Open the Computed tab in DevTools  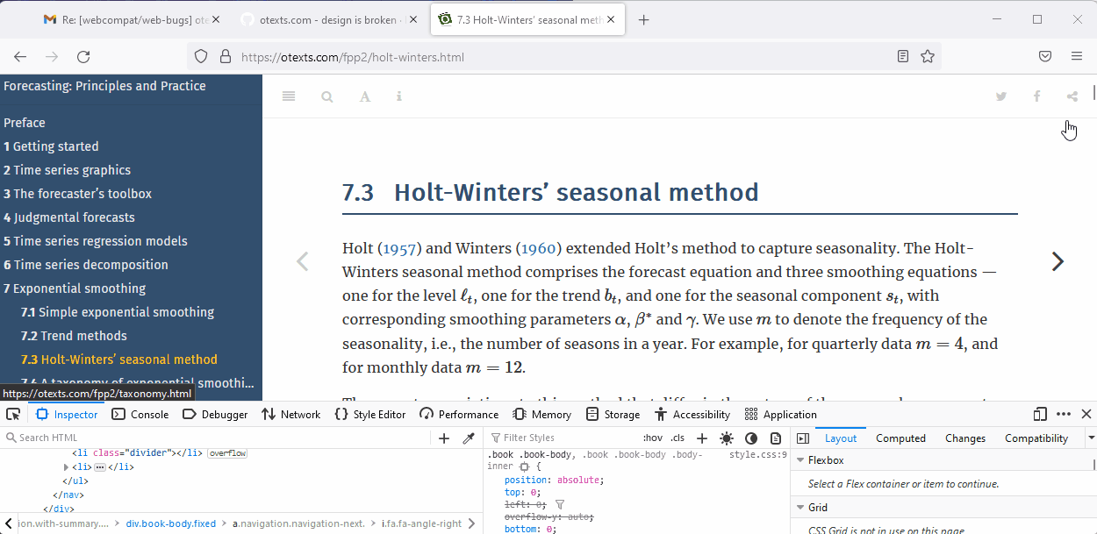900,438
